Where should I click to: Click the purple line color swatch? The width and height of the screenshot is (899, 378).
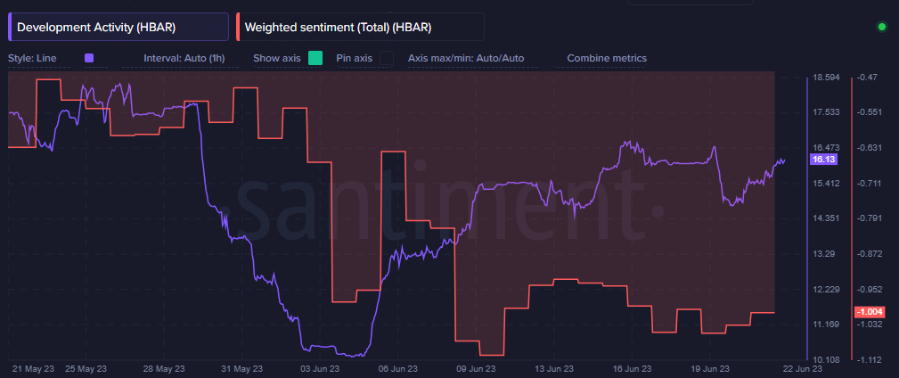point(88,58)
